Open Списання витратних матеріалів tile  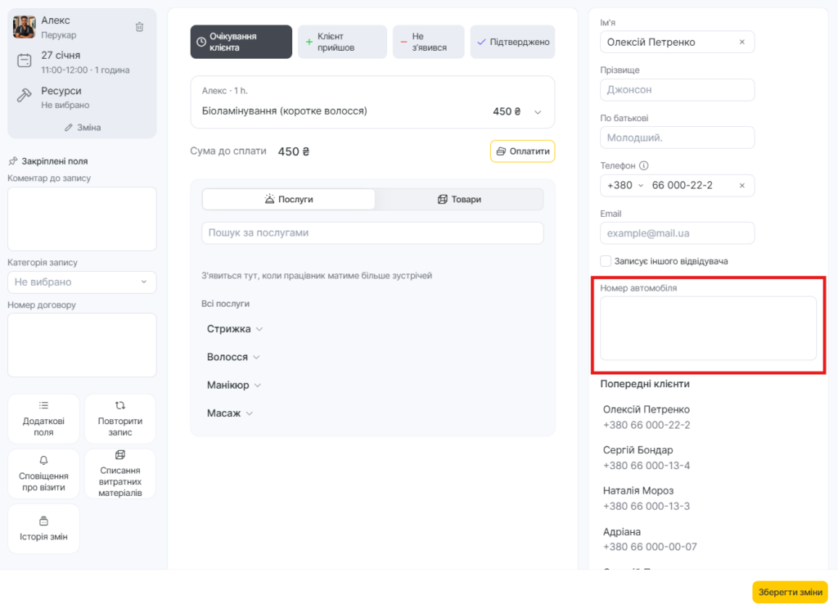point(120,474)
